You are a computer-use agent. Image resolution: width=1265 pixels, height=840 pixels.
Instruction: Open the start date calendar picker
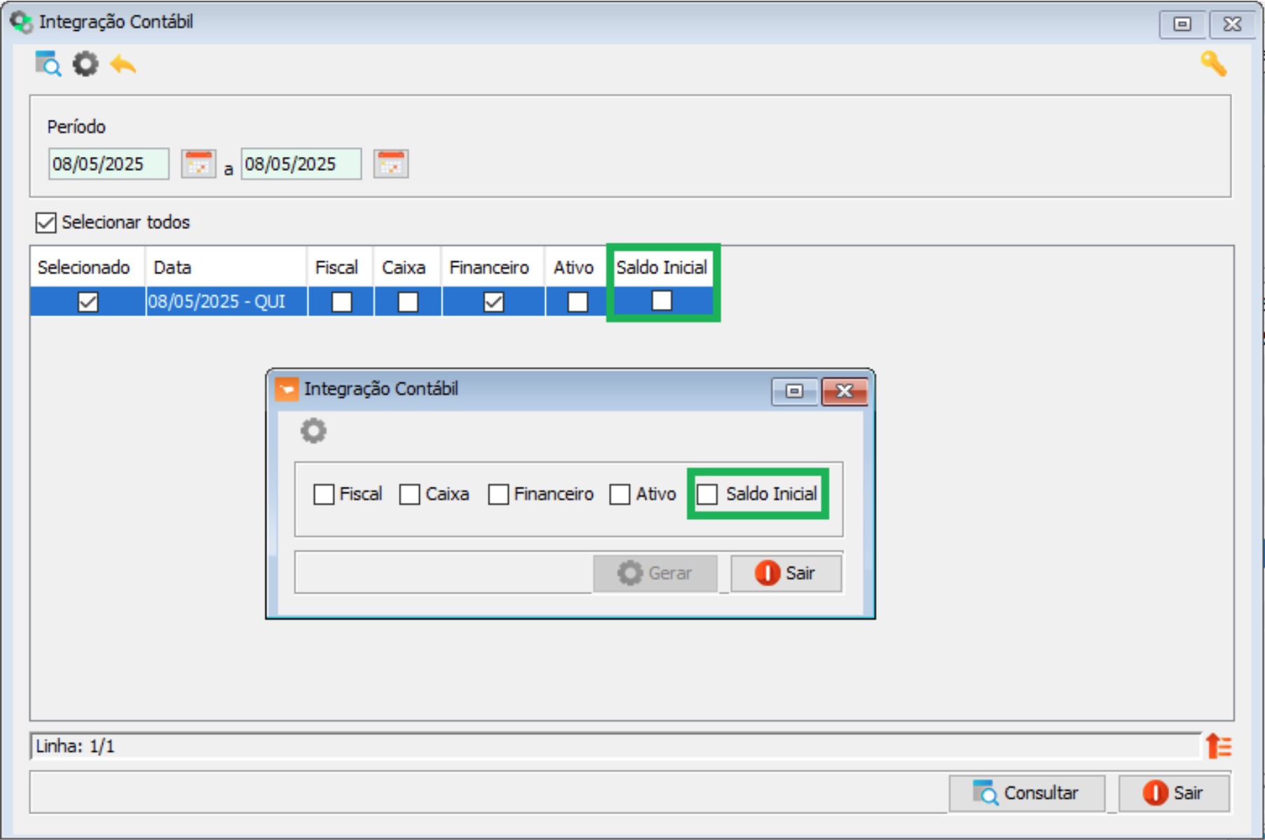click(x=198, y=164)
